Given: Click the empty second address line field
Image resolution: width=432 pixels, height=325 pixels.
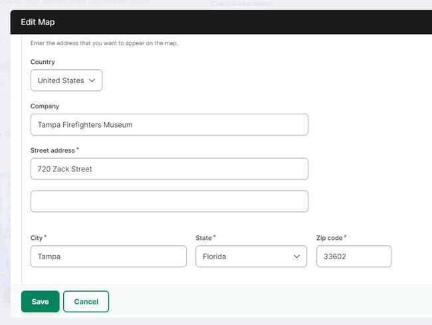Looking at the screenshot, I should pos(169,201).
